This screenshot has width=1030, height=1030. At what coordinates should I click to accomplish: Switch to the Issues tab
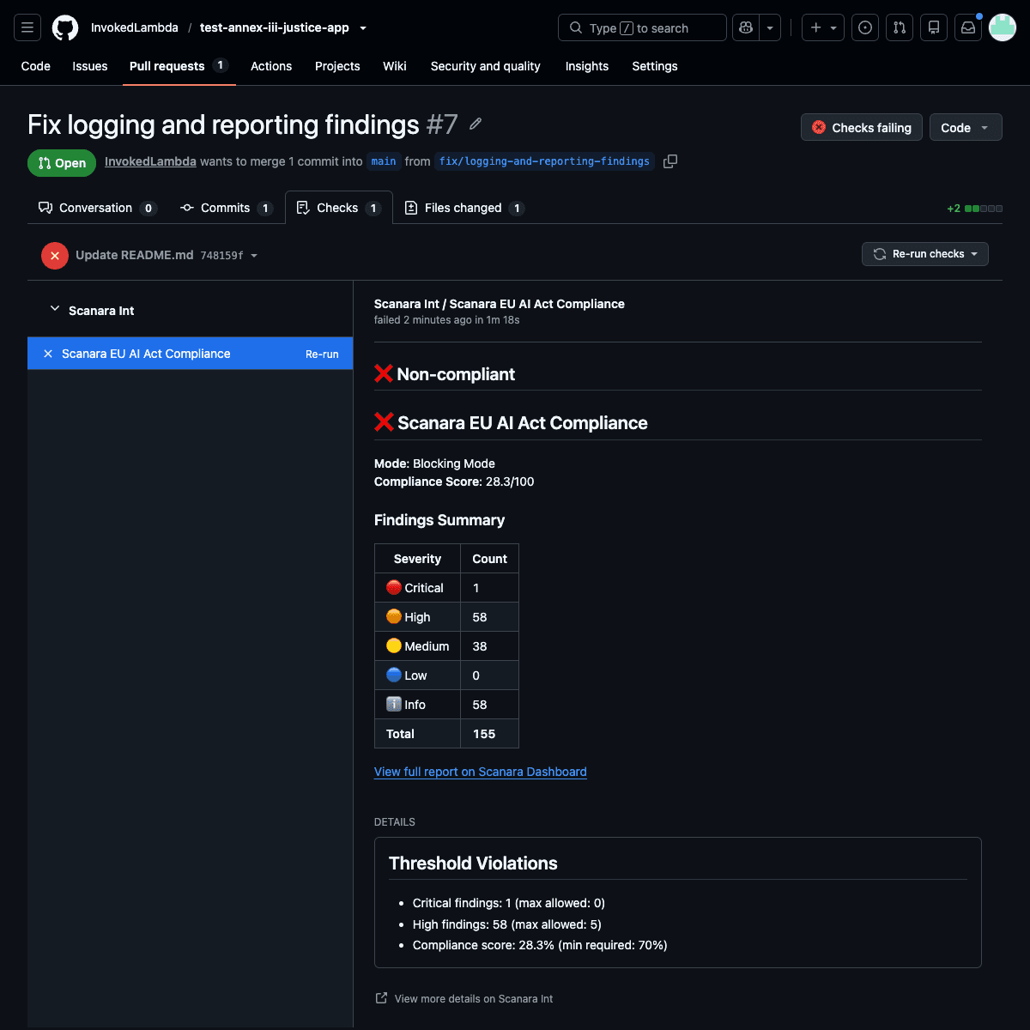(90, 66)
